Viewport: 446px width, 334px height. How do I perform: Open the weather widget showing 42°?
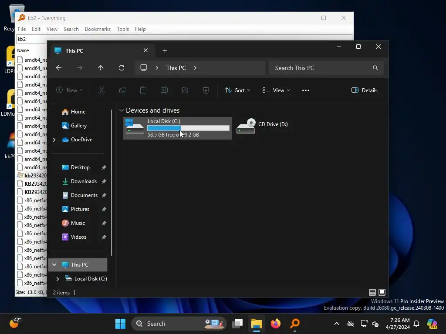pos(15,323)
